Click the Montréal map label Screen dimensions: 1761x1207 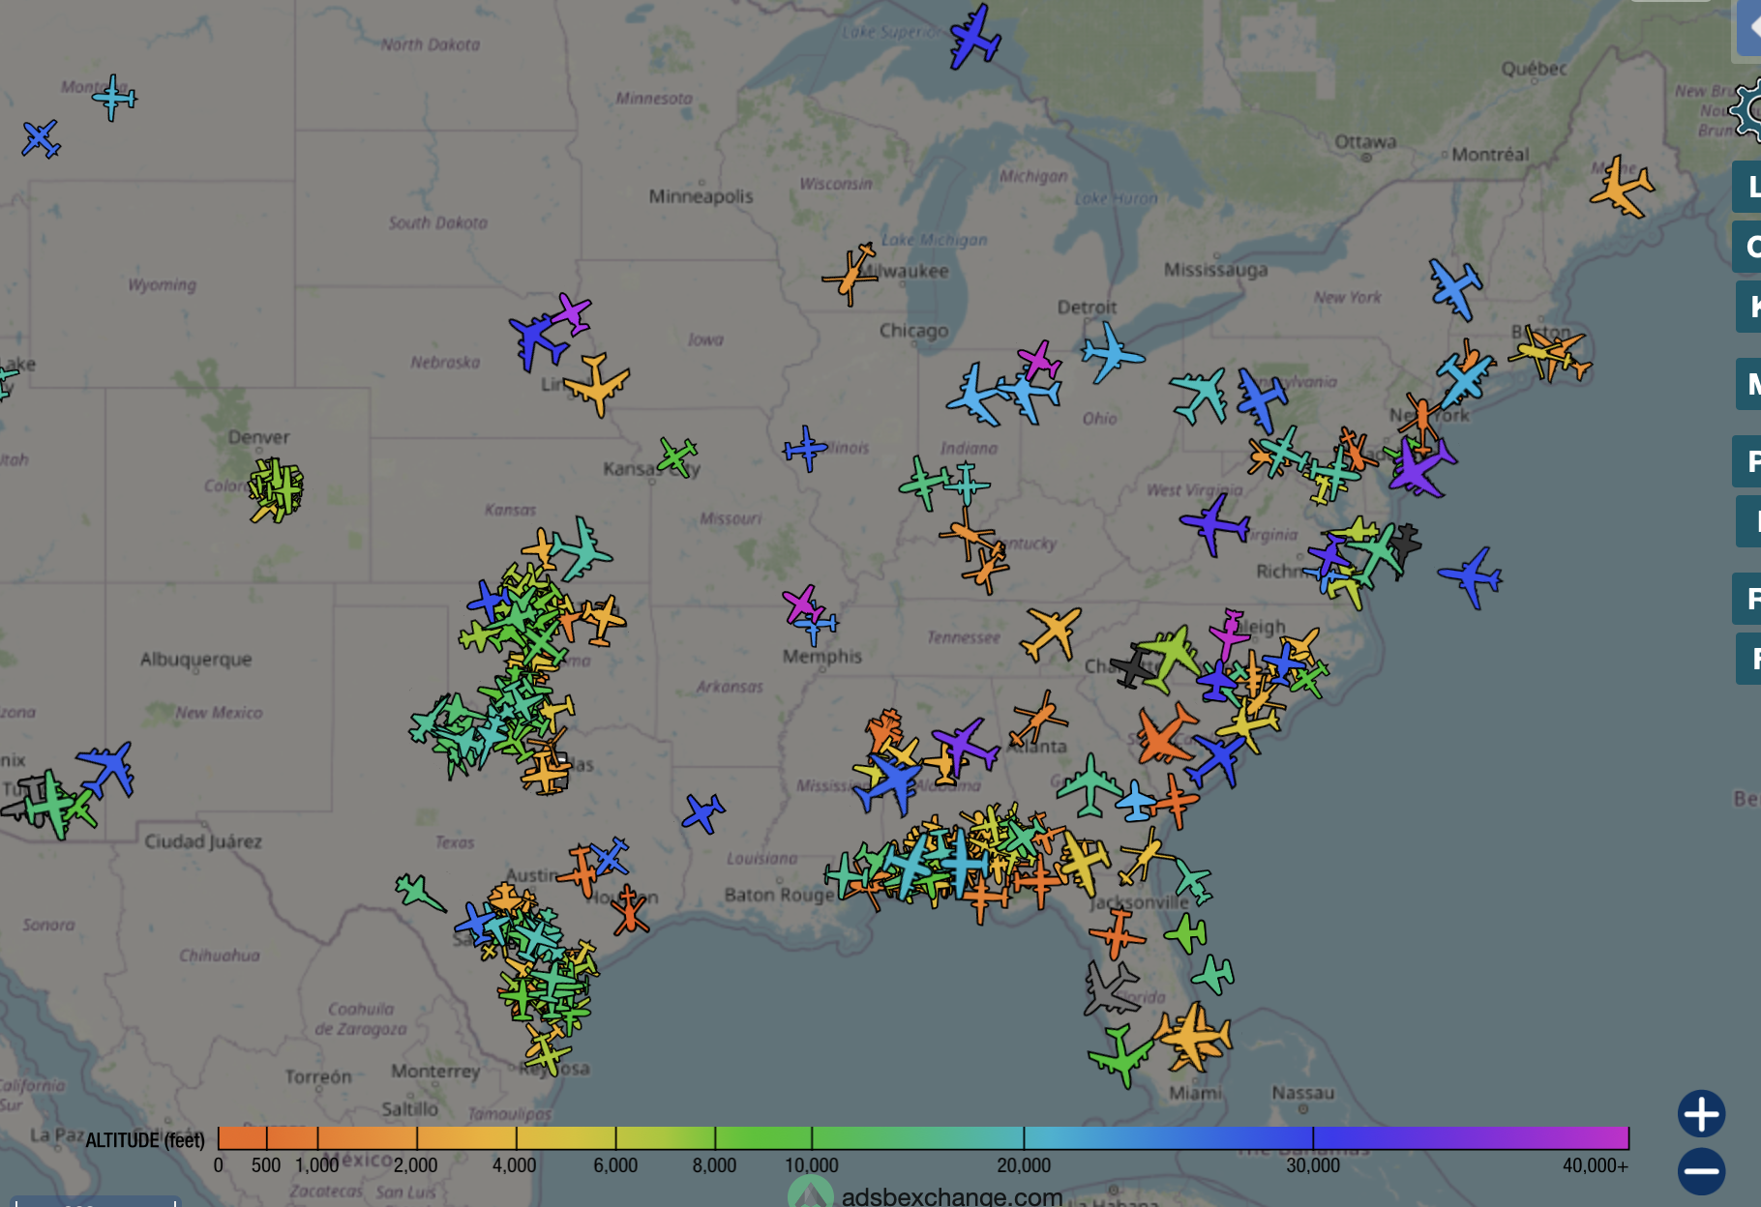(x=1490, y=154)
